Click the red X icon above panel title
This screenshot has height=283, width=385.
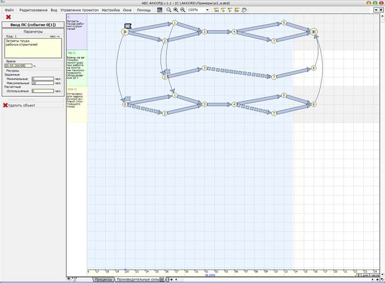point(8,17)
